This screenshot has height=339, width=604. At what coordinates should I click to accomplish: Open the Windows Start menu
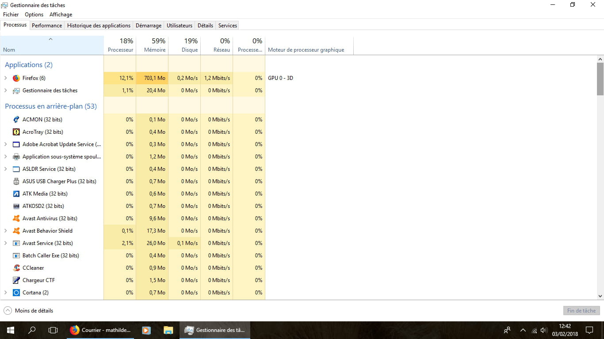tap(11, 330)
